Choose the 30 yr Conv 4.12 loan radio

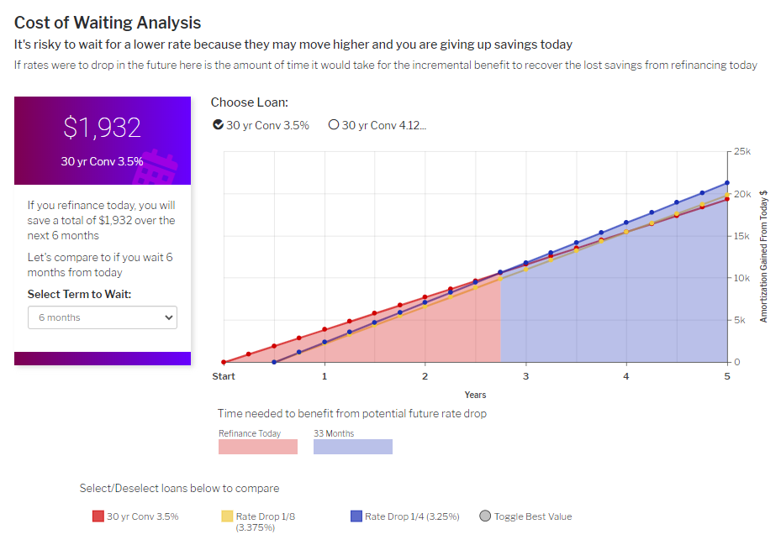pos(334,125)
